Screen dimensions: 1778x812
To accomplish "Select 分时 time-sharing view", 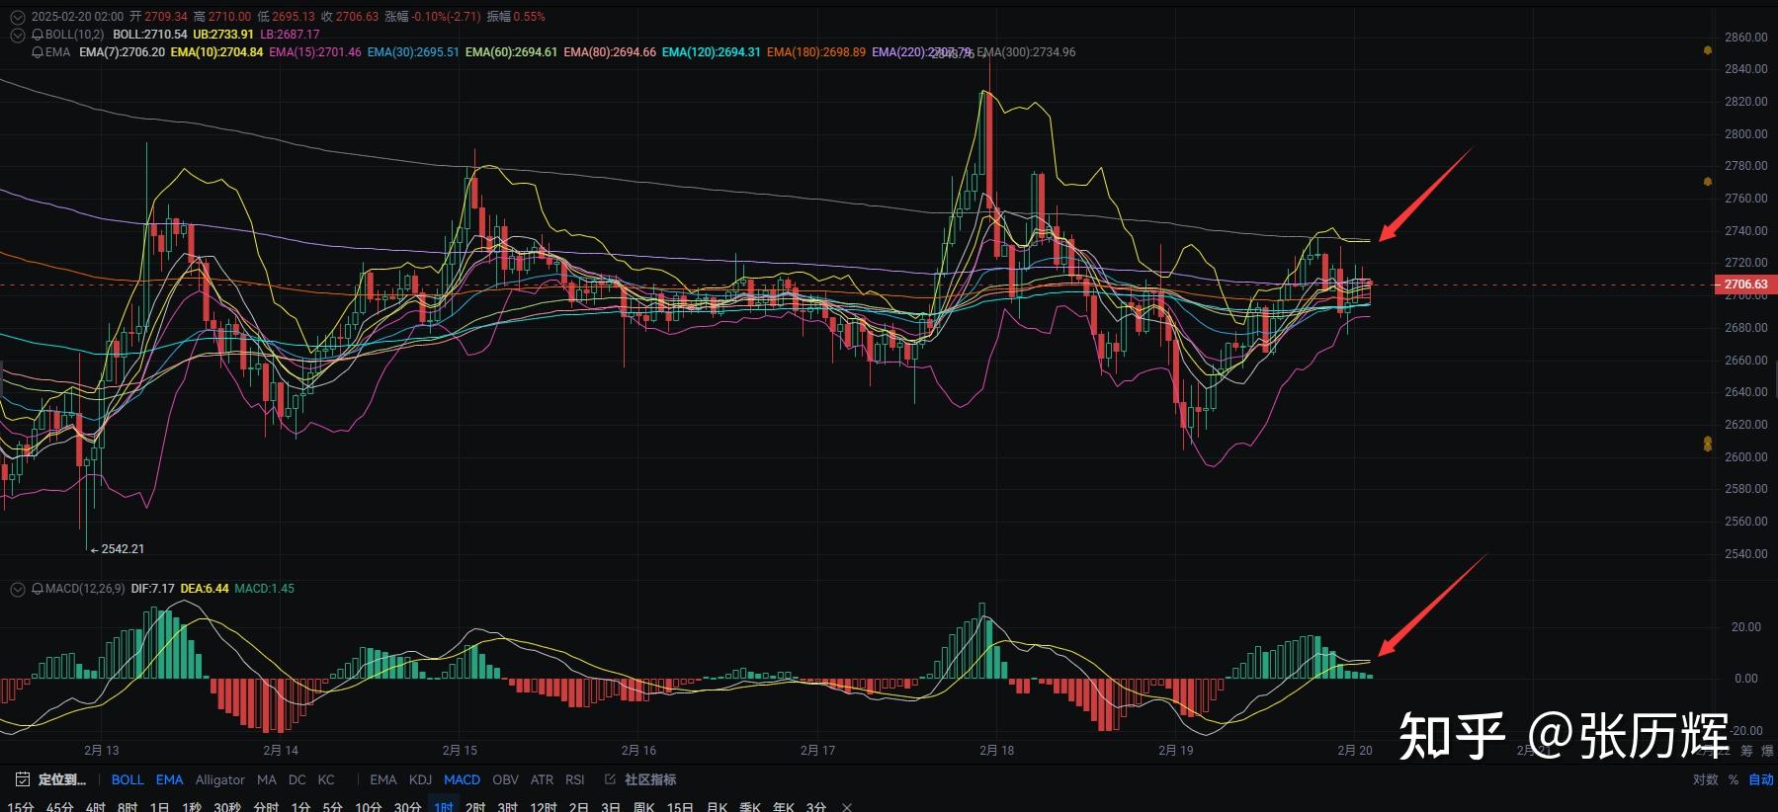I will [x=266, y=806].
